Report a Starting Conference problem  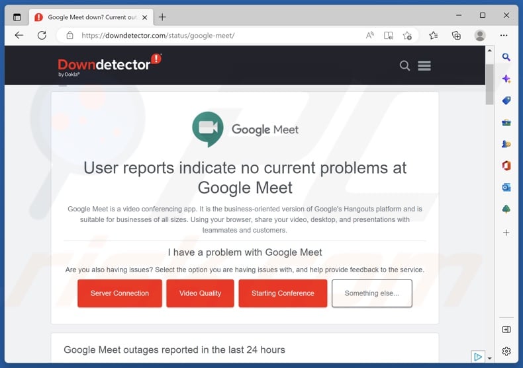[x=283, y=293]
